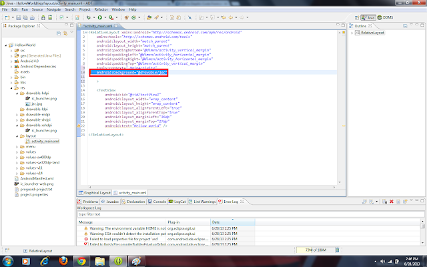Click the red Delete Log icon

click(x=392, y=202)
